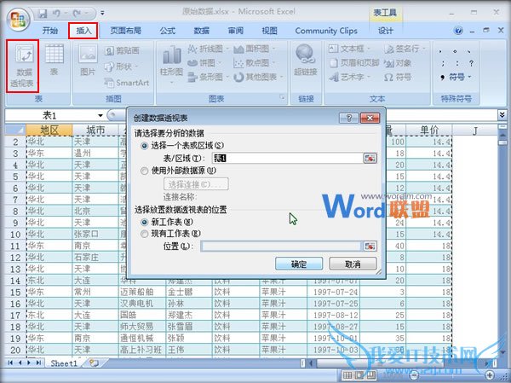Insert a symbol with Ω 符号
Image resolution: width=511 pixels, height=383 pixels.
pos(397,77)
